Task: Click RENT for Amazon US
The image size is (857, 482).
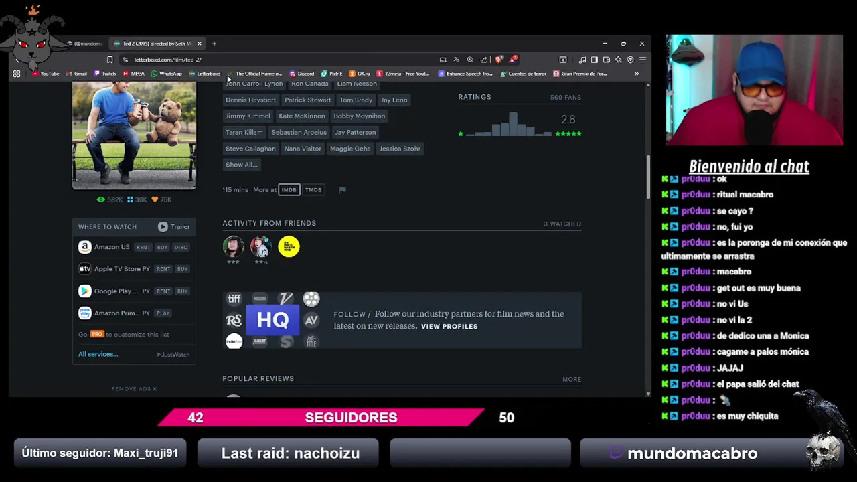Action: [x=143, y=248]
